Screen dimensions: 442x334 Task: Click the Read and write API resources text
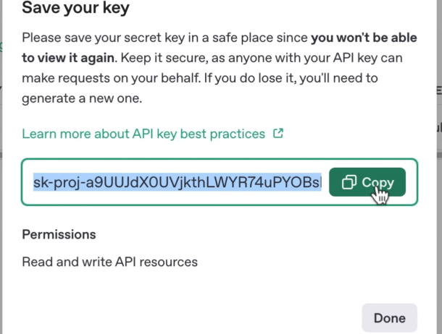point(109,261)
